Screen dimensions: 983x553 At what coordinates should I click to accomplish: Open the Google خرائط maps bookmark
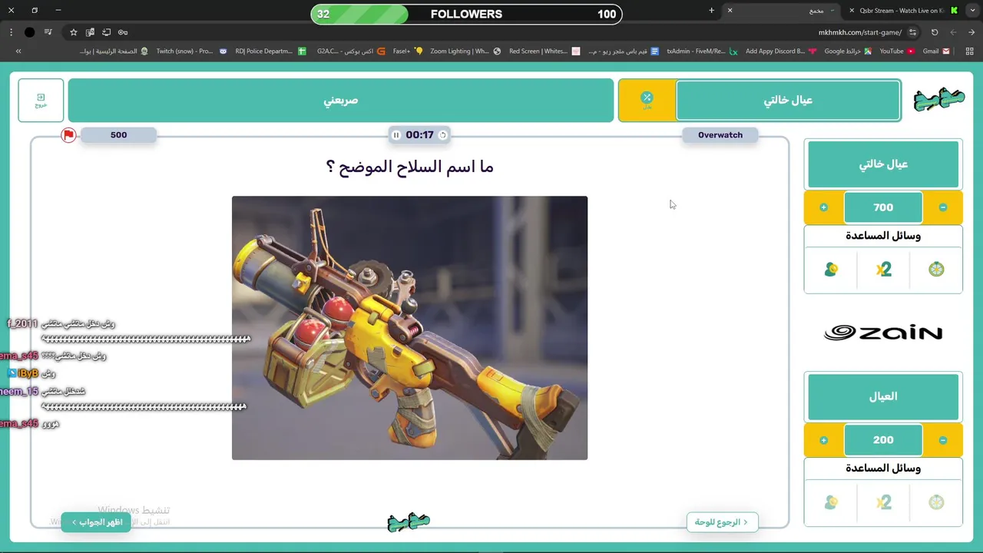click(x=848, y=51)
